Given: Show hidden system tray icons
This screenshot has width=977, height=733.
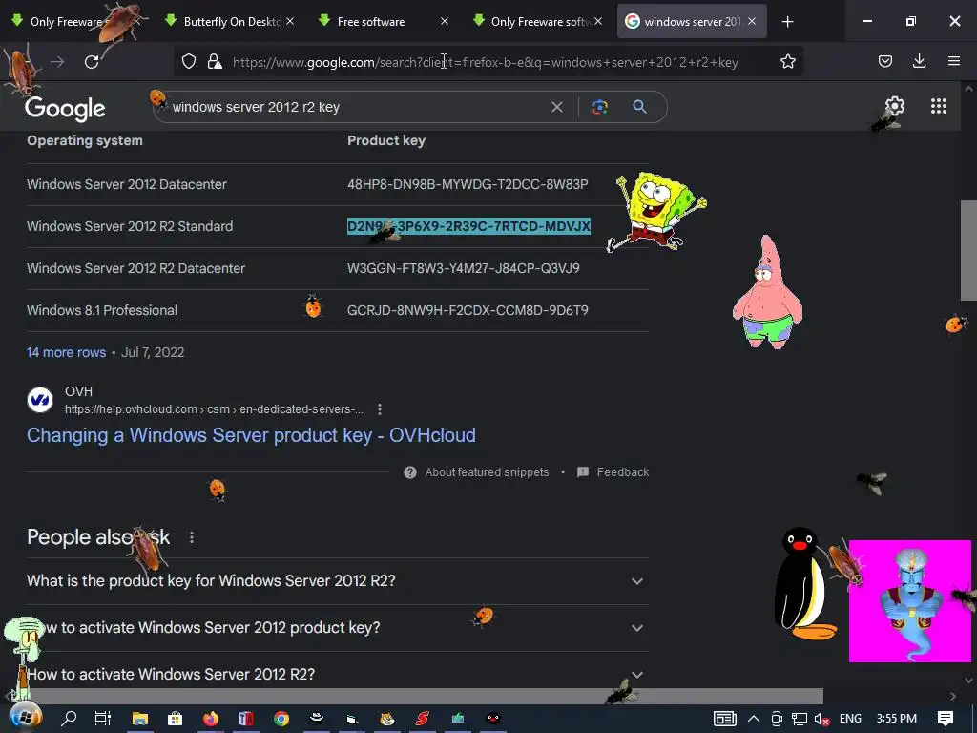Looking at the screenshot, I should click(754, 718).
